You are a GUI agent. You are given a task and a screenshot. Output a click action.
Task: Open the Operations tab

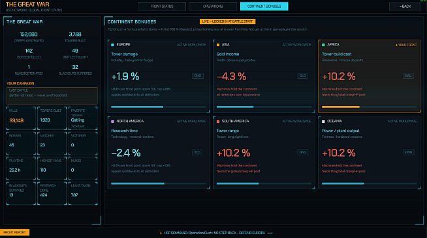(x=213, y=7)
